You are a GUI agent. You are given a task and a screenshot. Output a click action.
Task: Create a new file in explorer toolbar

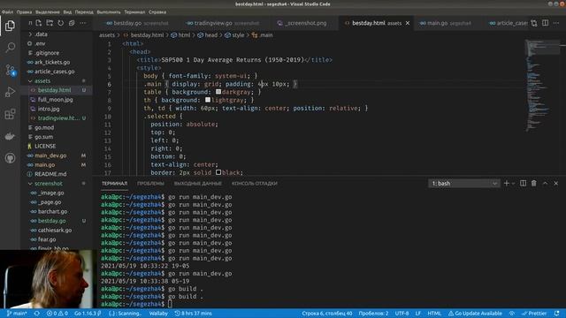[x=39, y=23]
